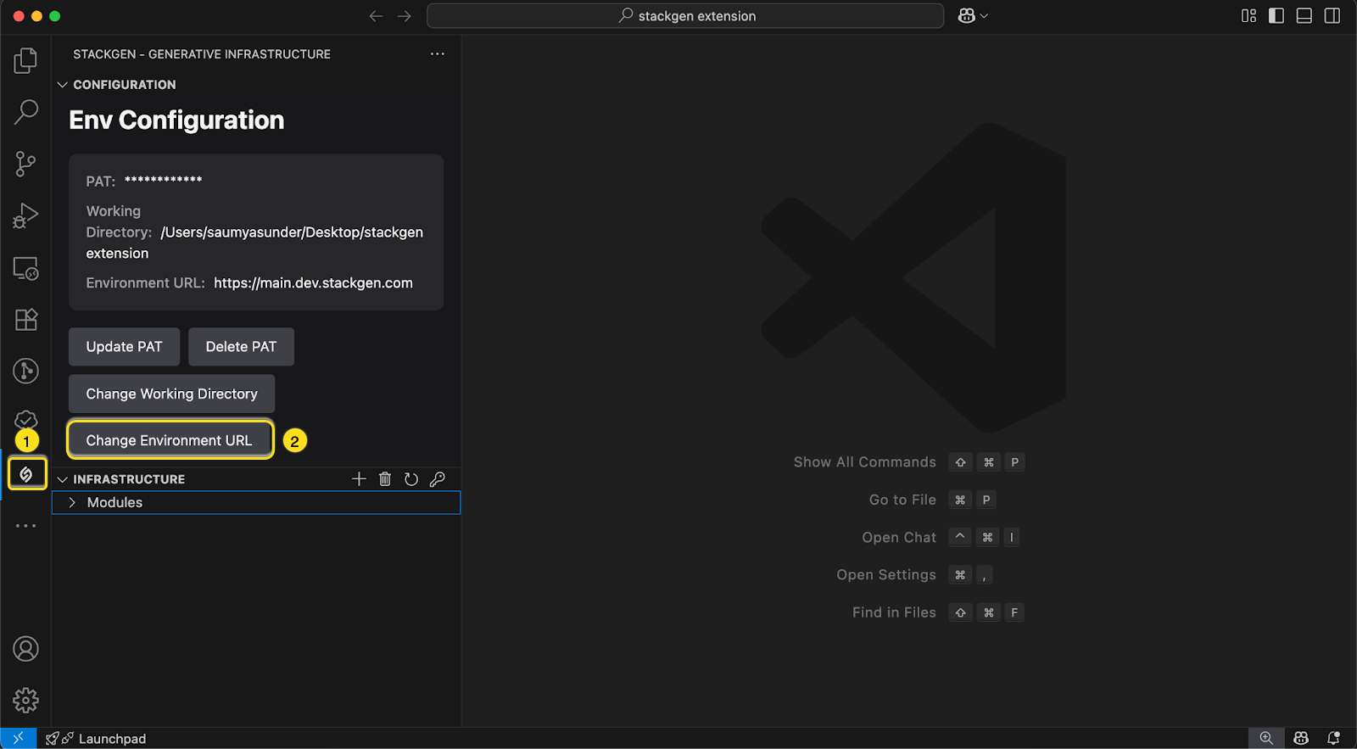1357x749 pixels.
Task: Click the STACKGEN - GENERATIVE INFRASTRUCTURE title
Action: click(202, 54)
